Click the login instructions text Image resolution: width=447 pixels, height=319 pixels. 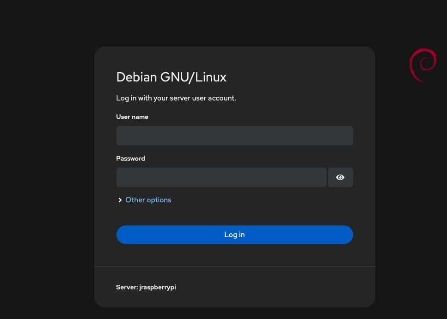pyautogui.click(x=176, y=98)
